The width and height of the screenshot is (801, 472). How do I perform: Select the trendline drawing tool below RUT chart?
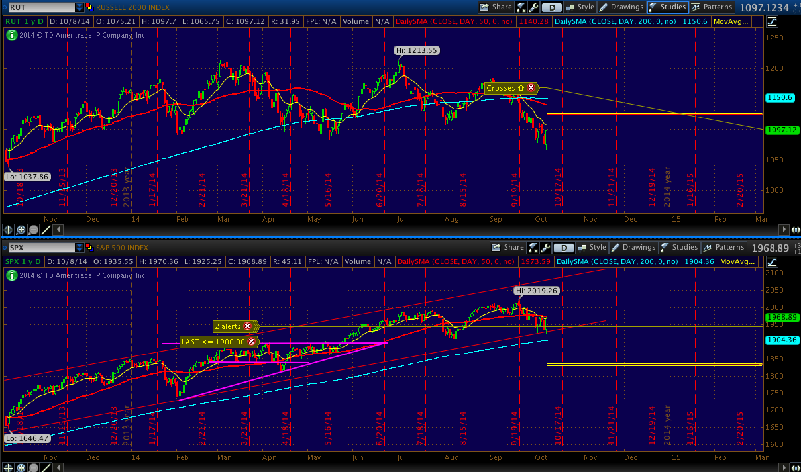click(46, 230)
